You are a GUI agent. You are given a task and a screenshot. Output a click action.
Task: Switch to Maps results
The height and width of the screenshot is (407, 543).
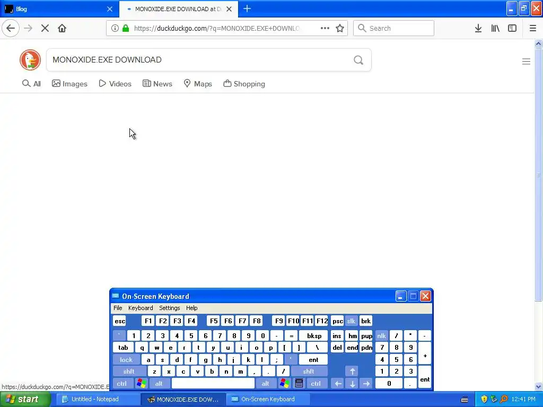tap(198, 84)
